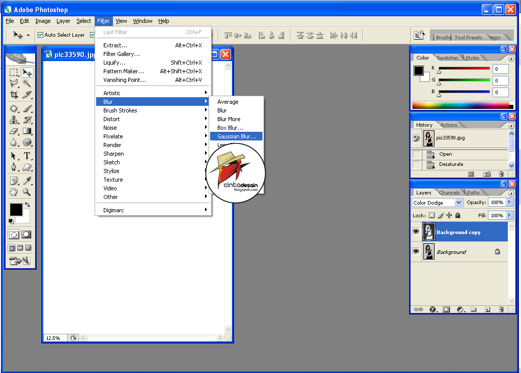Select the History Brush tool
Viewport: 521px width, 373px height.
[x=26, y=120]
